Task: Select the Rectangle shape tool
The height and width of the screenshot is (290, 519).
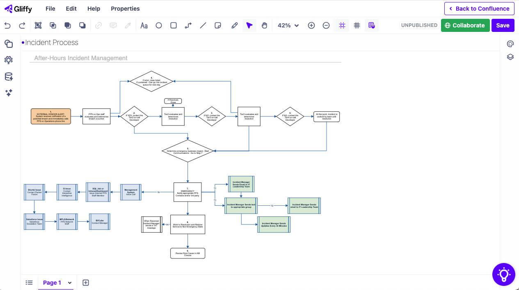Action: point(174,25)
